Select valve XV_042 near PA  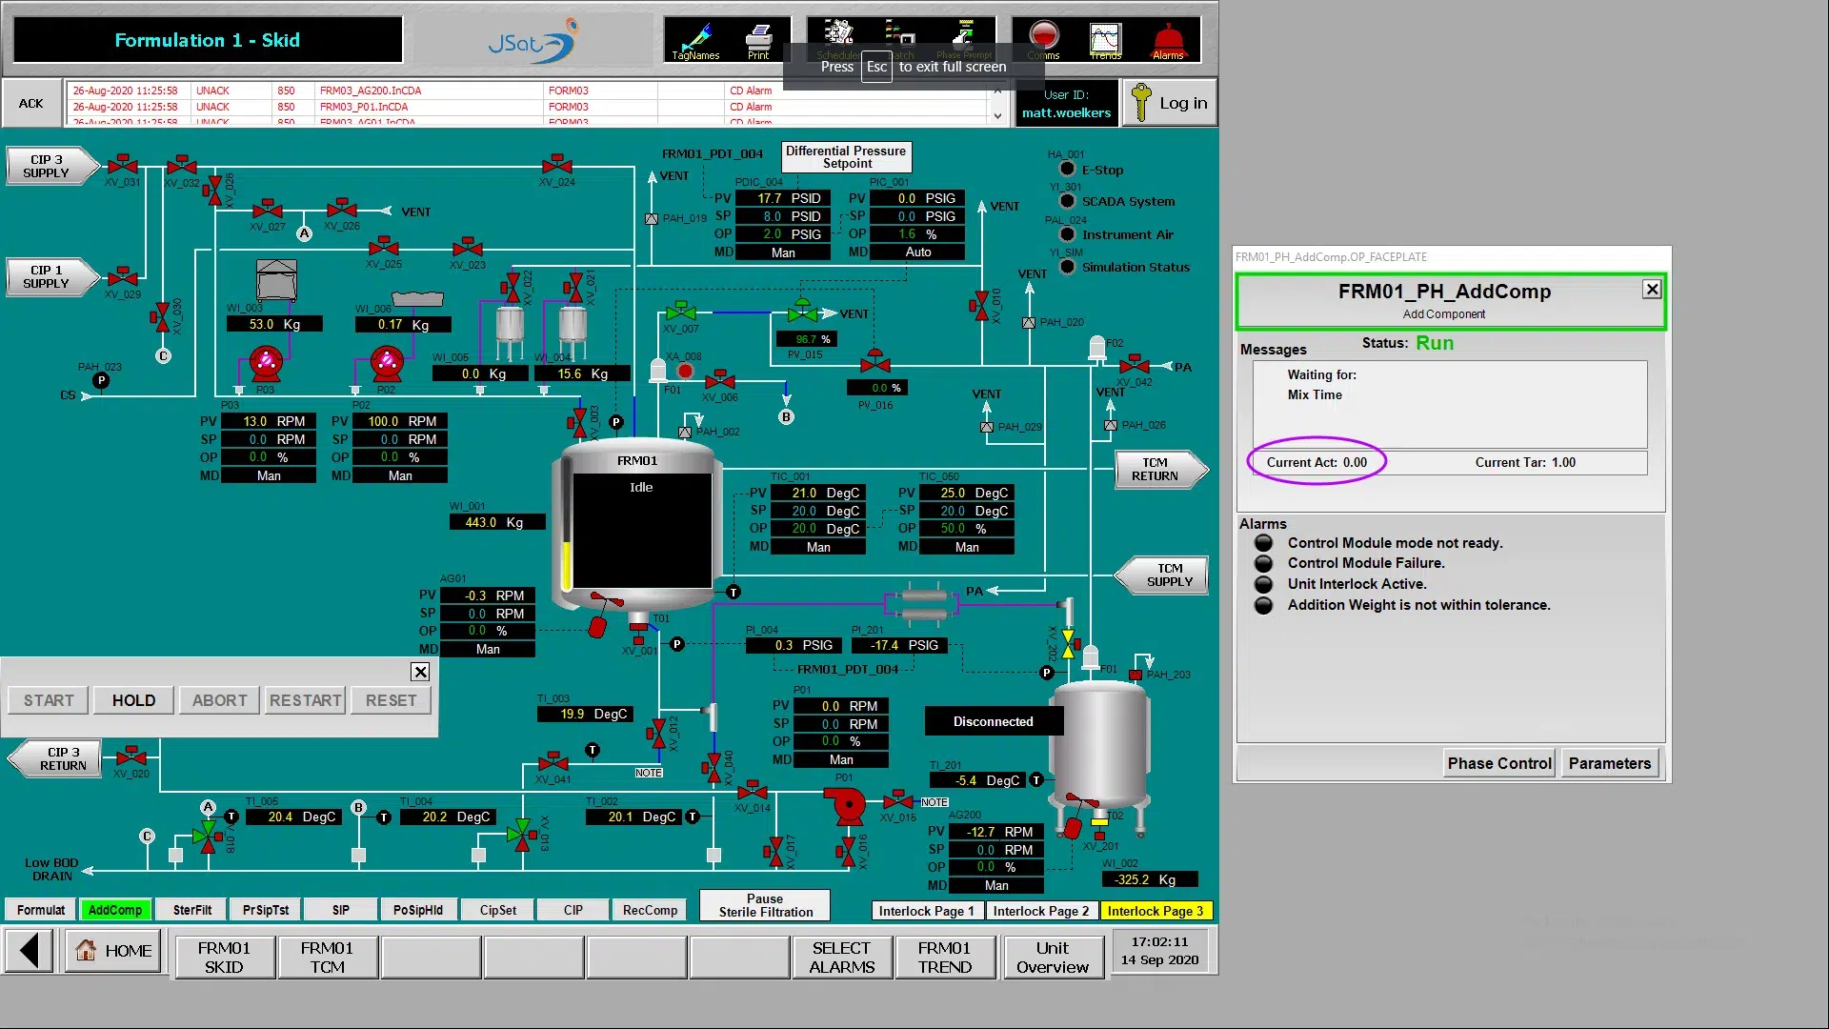tap(1134, 365)
